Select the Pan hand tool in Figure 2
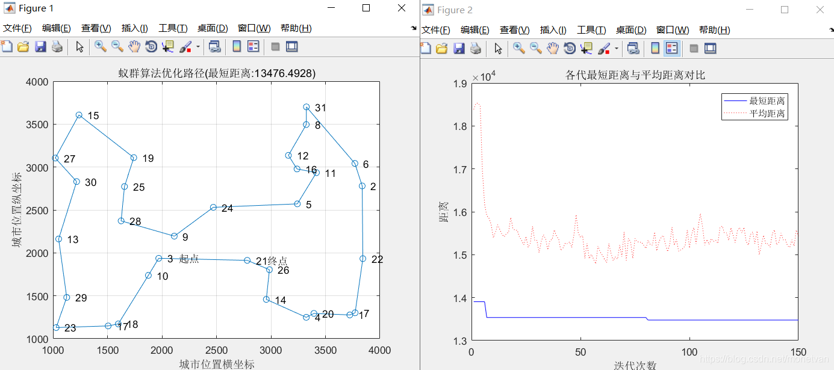The height and width of the screenshot is (370, 834). click(552, 48)
